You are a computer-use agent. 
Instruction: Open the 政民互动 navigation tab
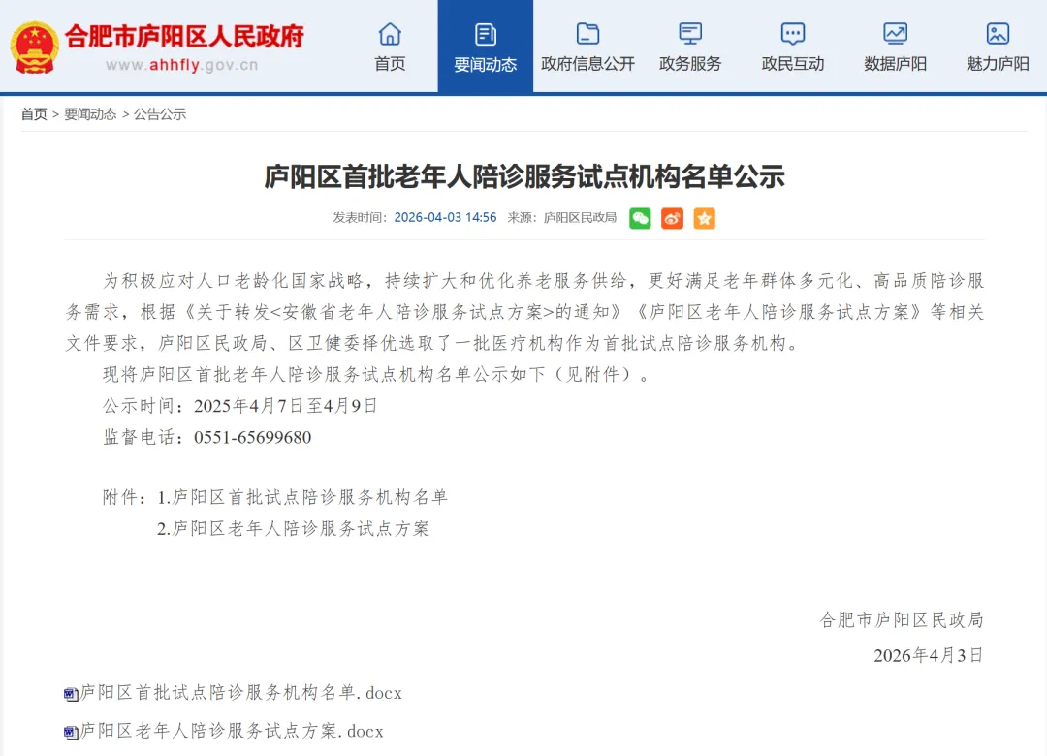(x=793, y=47)
